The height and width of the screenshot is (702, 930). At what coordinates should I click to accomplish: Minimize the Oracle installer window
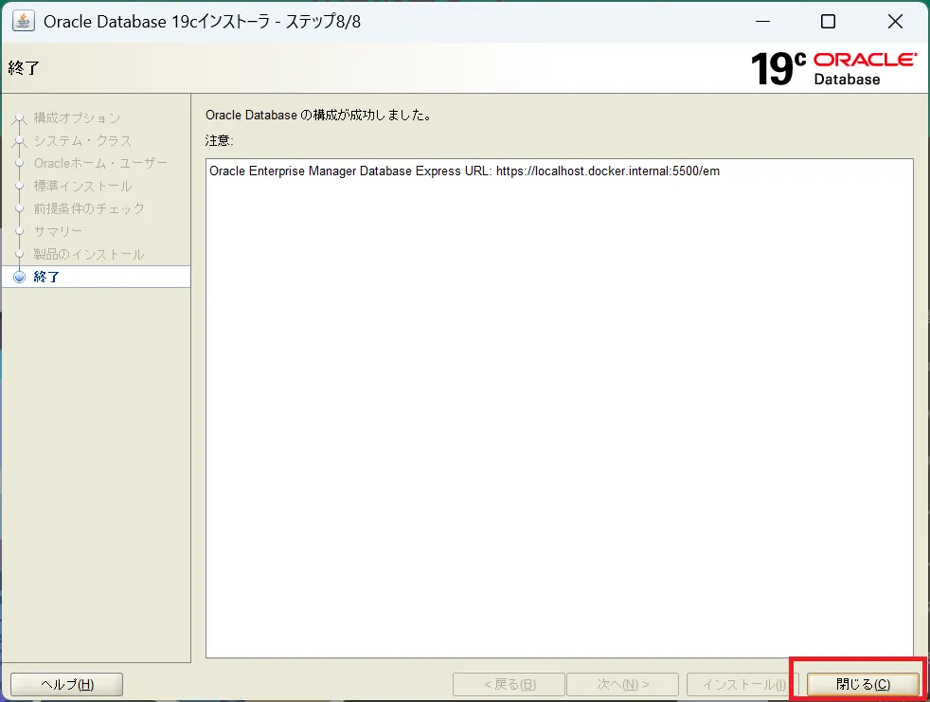pyautogui.click(x=762, y=22)
